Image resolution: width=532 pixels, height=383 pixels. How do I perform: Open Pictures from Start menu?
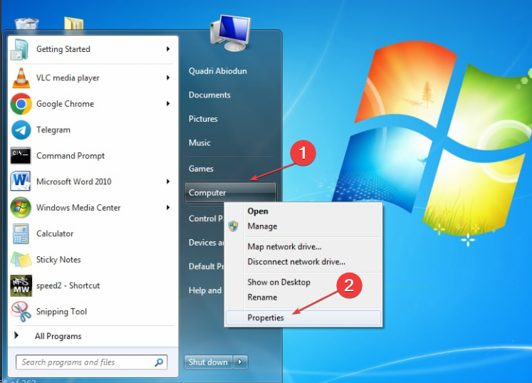[x=203, y=119]
